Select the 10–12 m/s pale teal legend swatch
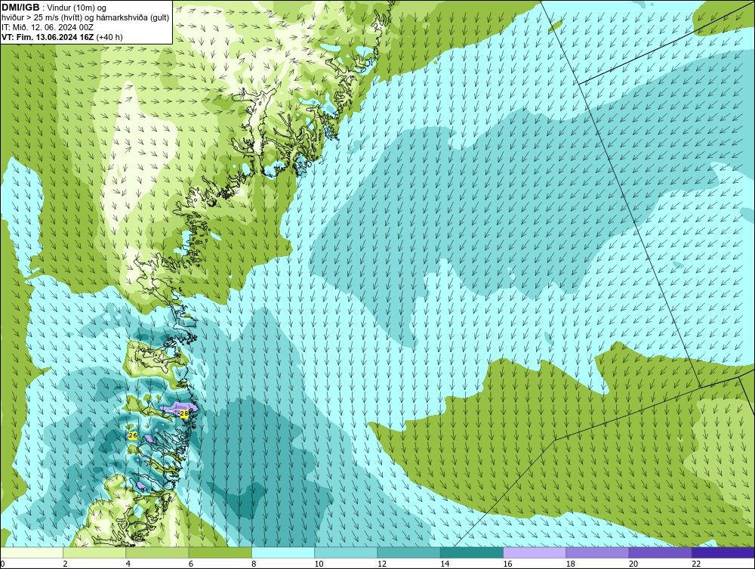The image size is (755, 569). click(346, 552)
